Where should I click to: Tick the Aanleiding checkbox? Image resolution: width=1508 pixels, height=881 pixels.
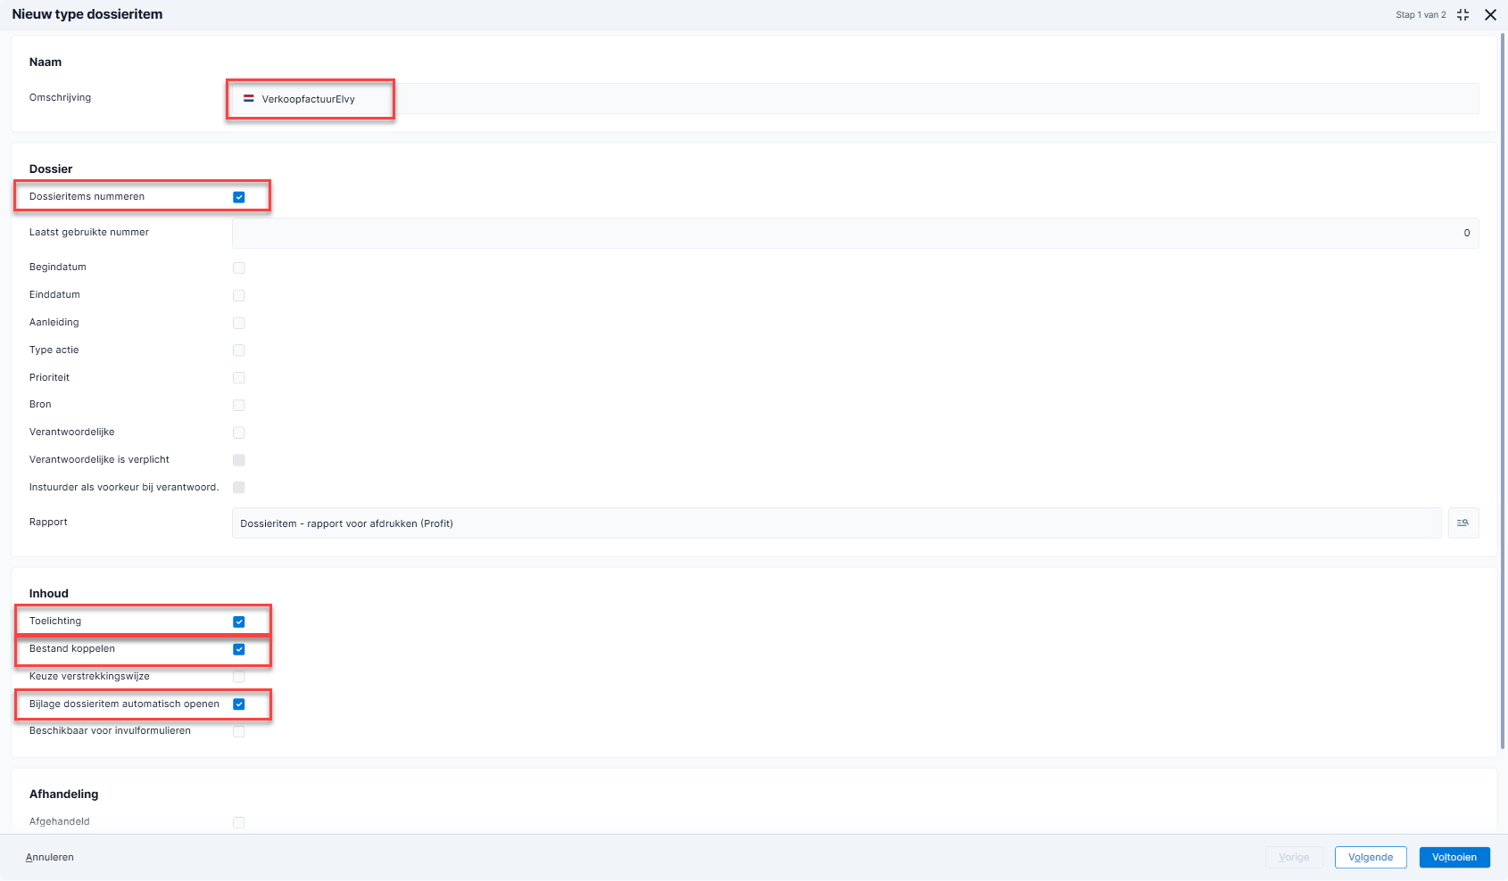tap(239, 323)
